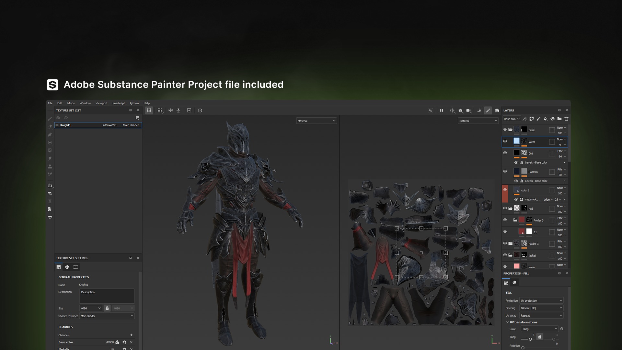Open the Base color channel dropdown in Layers
The height and width of the screenshot is (350, 622).
512,119
